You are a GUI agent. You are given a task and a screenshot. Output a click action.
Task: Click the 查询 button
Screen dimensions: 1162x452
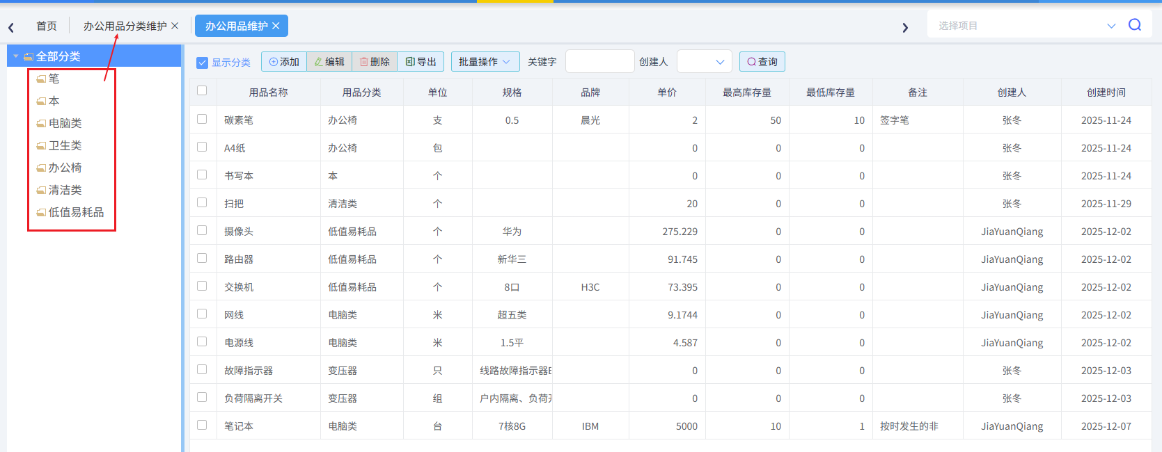pyautogui.click(x=762, y=62)
